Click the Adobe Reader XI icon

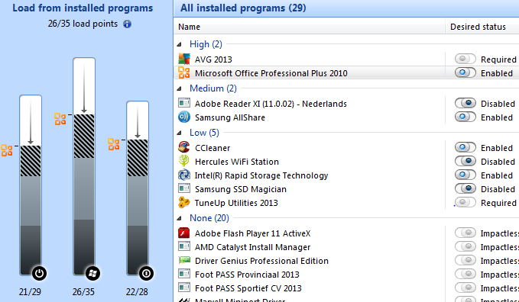[184, 103]
